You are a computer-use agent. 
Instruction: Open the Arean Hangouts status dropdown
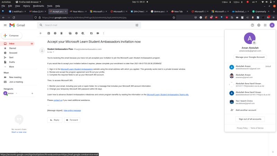[17, 93]
